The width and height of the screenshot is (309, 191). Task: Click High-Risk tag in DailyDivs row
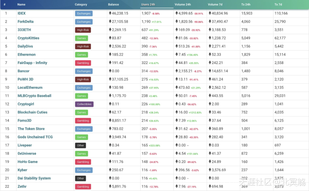83,46
